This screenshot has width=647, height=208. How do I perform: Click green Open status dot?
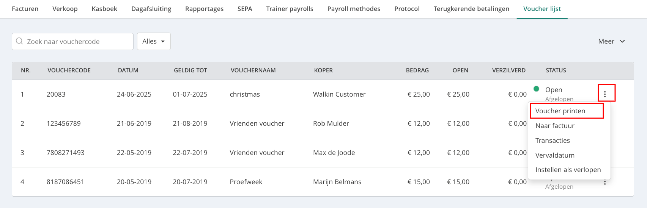pos(536,89)
